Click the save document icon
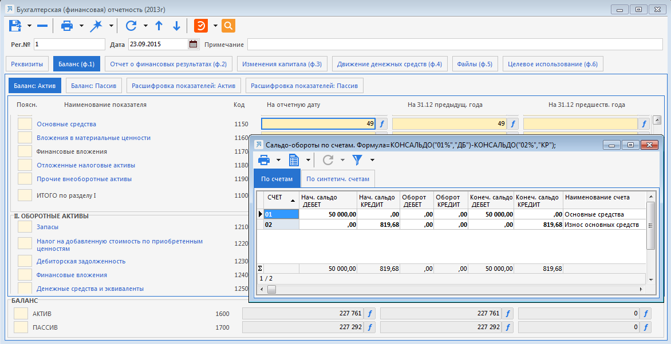The height and width of the screenshot is (344, 671). [15, 26]
